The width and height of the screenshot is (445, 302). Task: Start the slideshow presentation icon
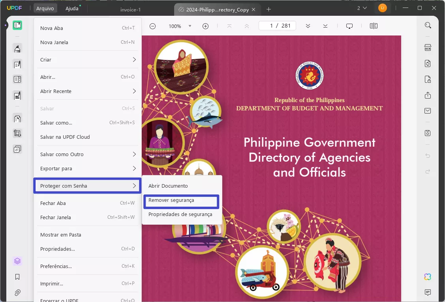(349, 26)
